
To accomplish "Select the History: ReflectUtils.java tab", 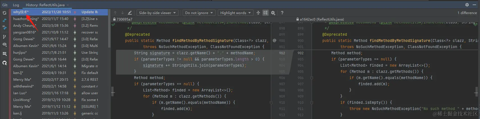I will (45, 5).
